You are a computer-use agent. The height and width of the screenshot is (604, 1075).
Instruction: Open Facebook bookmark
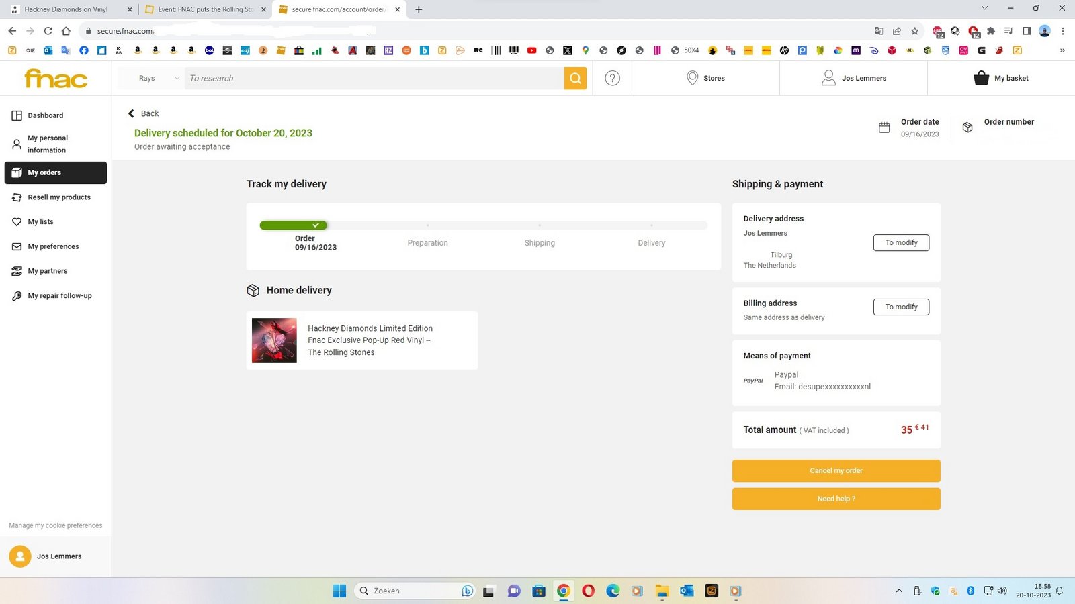[x=84, y=50]
